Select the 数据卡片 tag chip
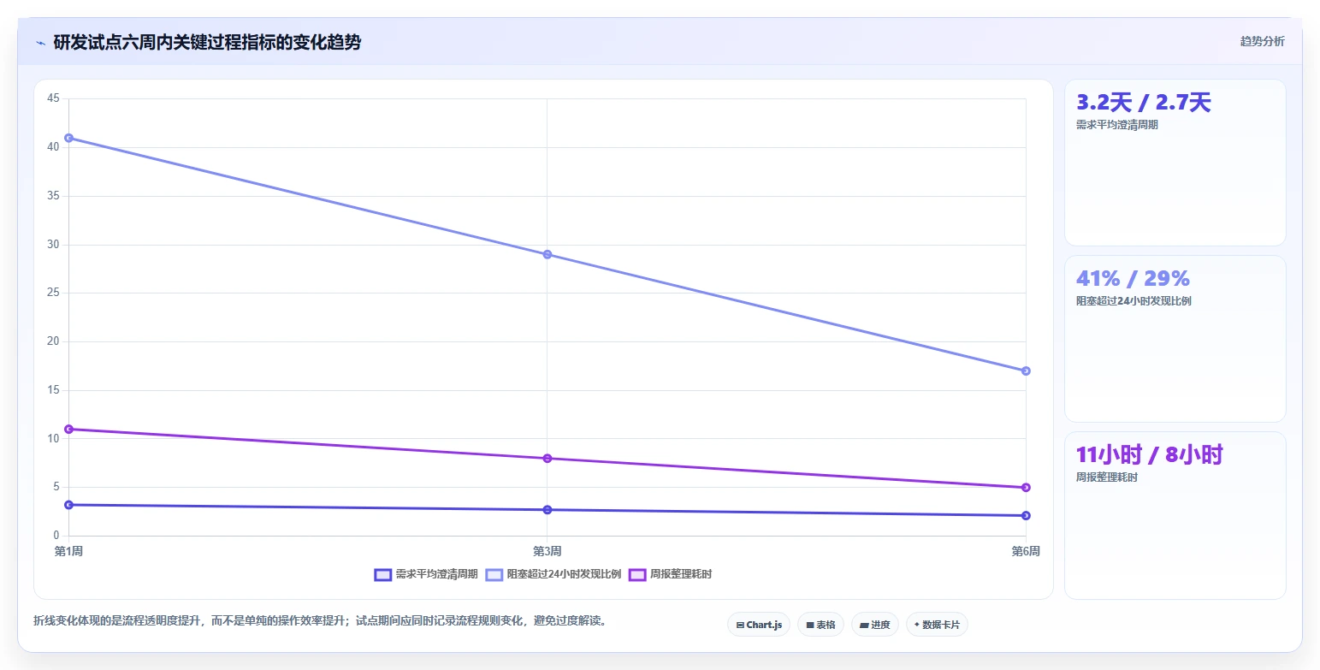The width and height of the screenshot is (1320, 670). 937,625
